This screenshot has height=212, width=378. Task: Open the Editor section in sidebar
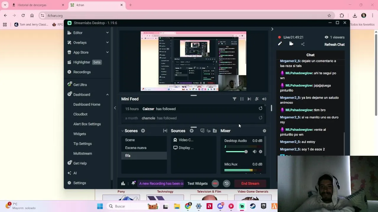pos(78,33)
